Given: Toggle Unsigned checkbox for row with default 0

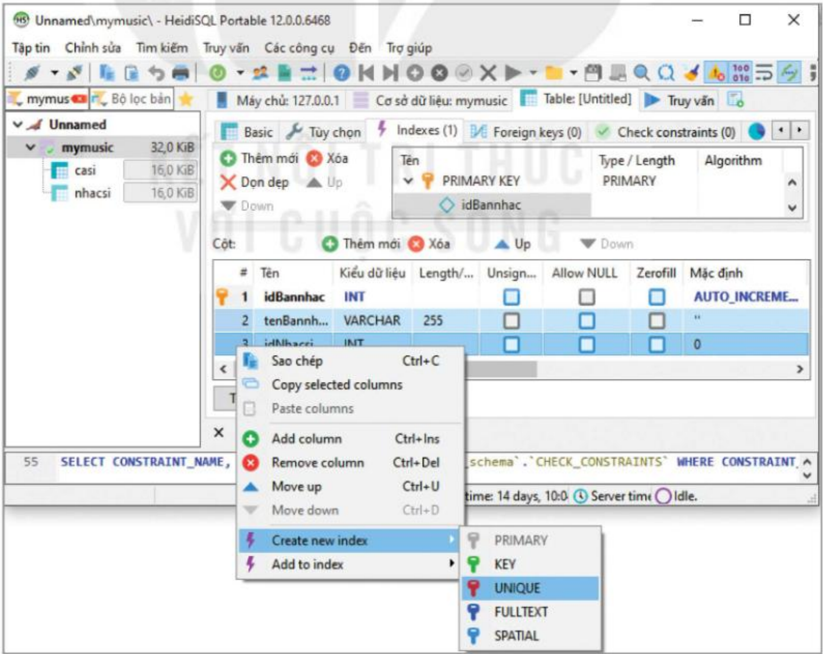Looking at the screenshot, I should coord(511,344).
